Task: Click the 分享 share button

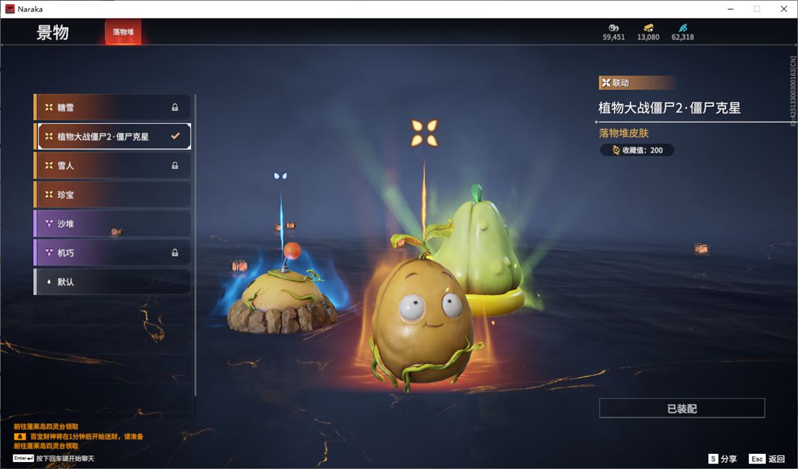Action: pos(722,459)
